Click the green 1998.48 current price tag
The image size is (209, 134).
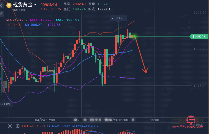point(199,37)
